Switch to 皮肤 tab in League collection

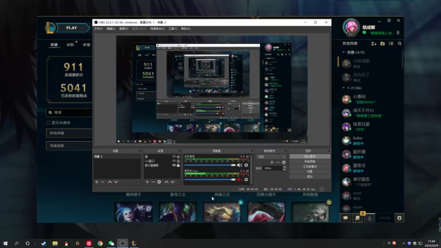point(70,45)
